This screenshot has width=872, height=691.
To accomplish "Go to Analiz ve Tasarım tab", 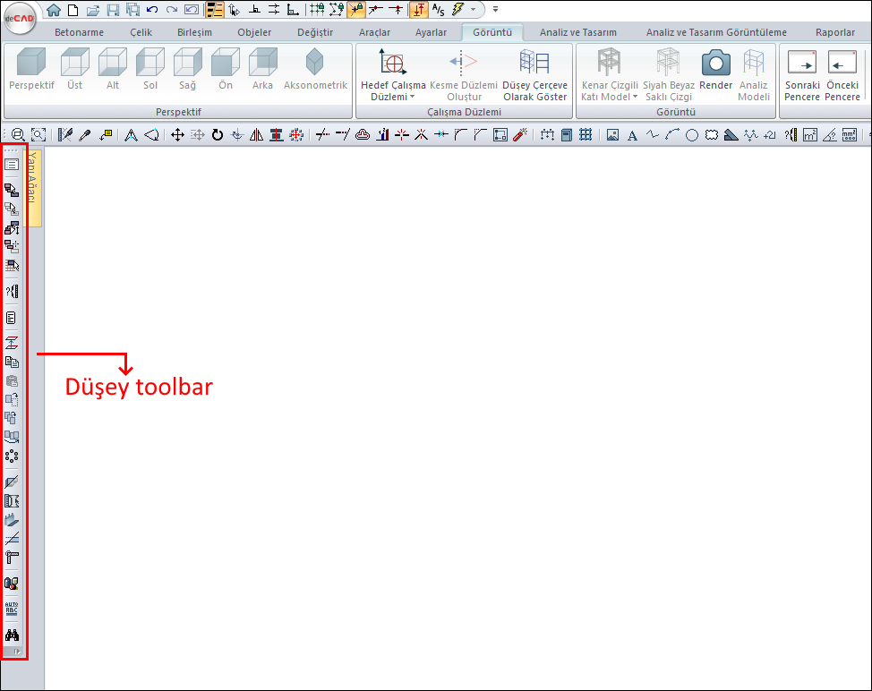I will point(577,32).
